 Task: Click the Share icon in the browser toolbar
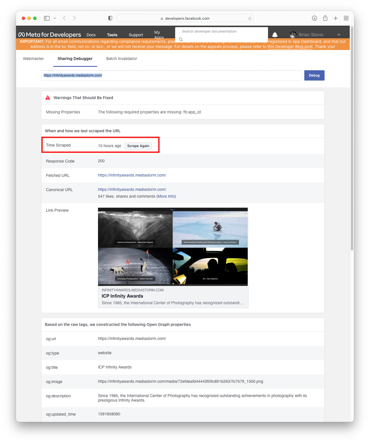325,18
